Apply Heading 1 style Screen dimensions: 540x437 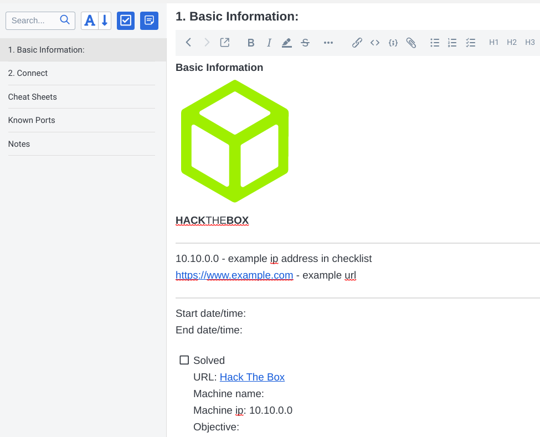pyautogui.click(x=493, y=42)
